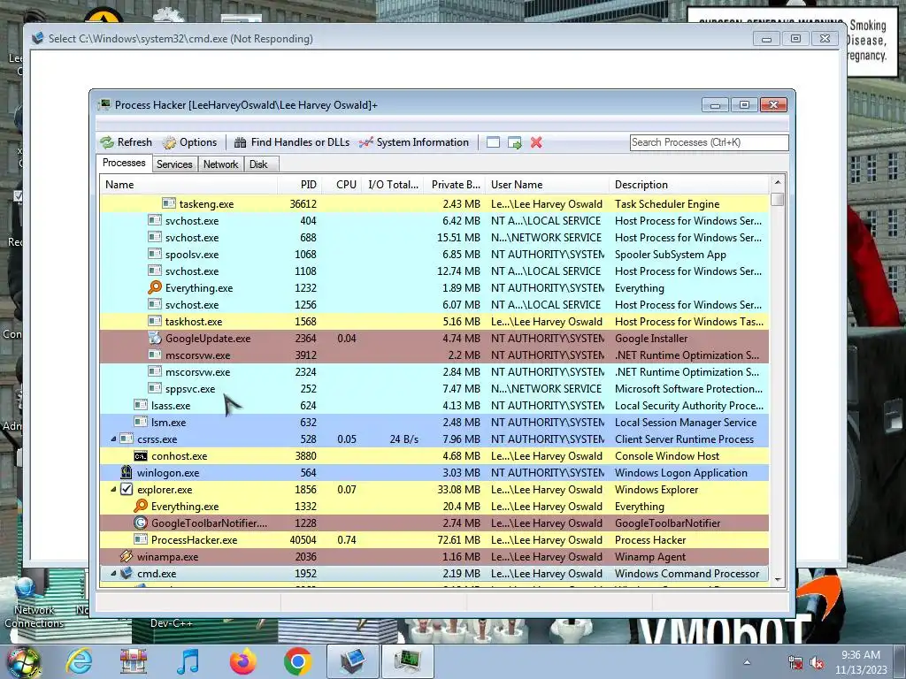Open the Options toolbar menu
This screenshot has width=906, height=679.
point(189,142)
